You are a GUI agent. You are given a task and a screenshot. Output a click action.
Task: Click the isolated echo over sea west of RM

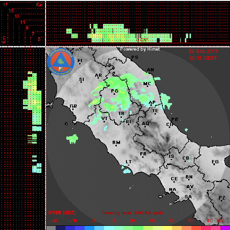pos(72,139)
